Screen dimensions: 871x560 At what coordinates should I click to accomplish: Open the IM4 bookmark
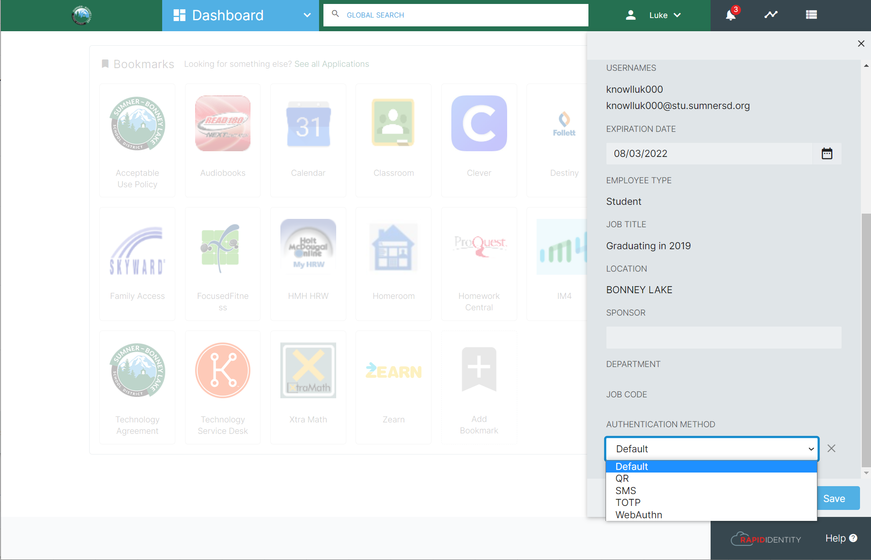557,264
